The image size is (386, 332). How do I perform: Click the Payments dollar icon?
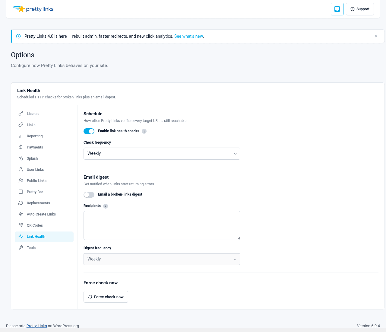pos(21,147)
